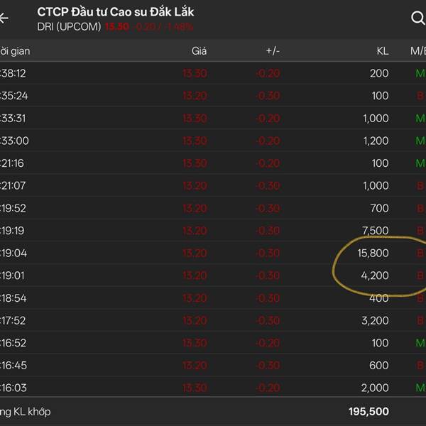This screenshot has height=426, width=426.
Task: Tap the M/B column header
Action: (417, 51)
